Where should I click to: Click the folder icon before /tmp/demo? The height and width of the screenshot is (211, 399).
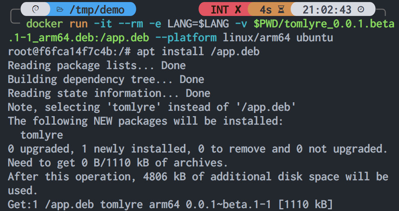(60, 10)
